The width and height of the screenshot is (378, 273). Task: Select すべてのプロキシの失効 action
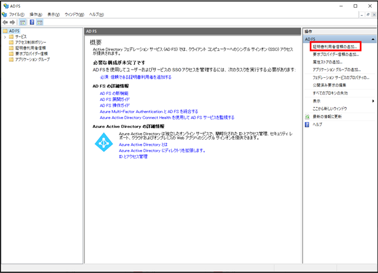330,93
